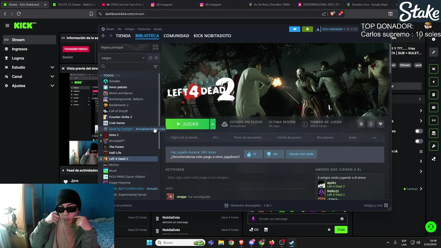This screenshot has width=441, height=248.
Task: Open Amigos y chat in Steam
Action: tap(376, 206)
